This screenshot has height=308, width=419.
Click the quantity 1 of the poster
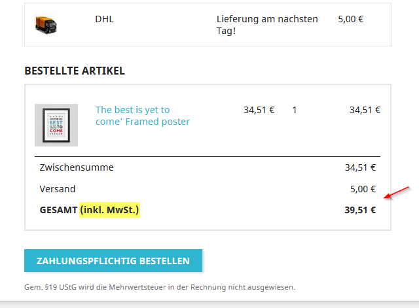point(295,110)
